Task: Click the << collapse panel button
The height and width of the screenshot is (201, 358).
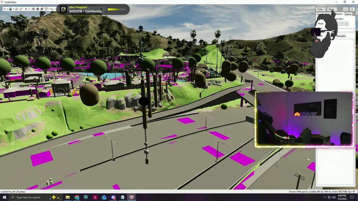Action: pos(346,9)
